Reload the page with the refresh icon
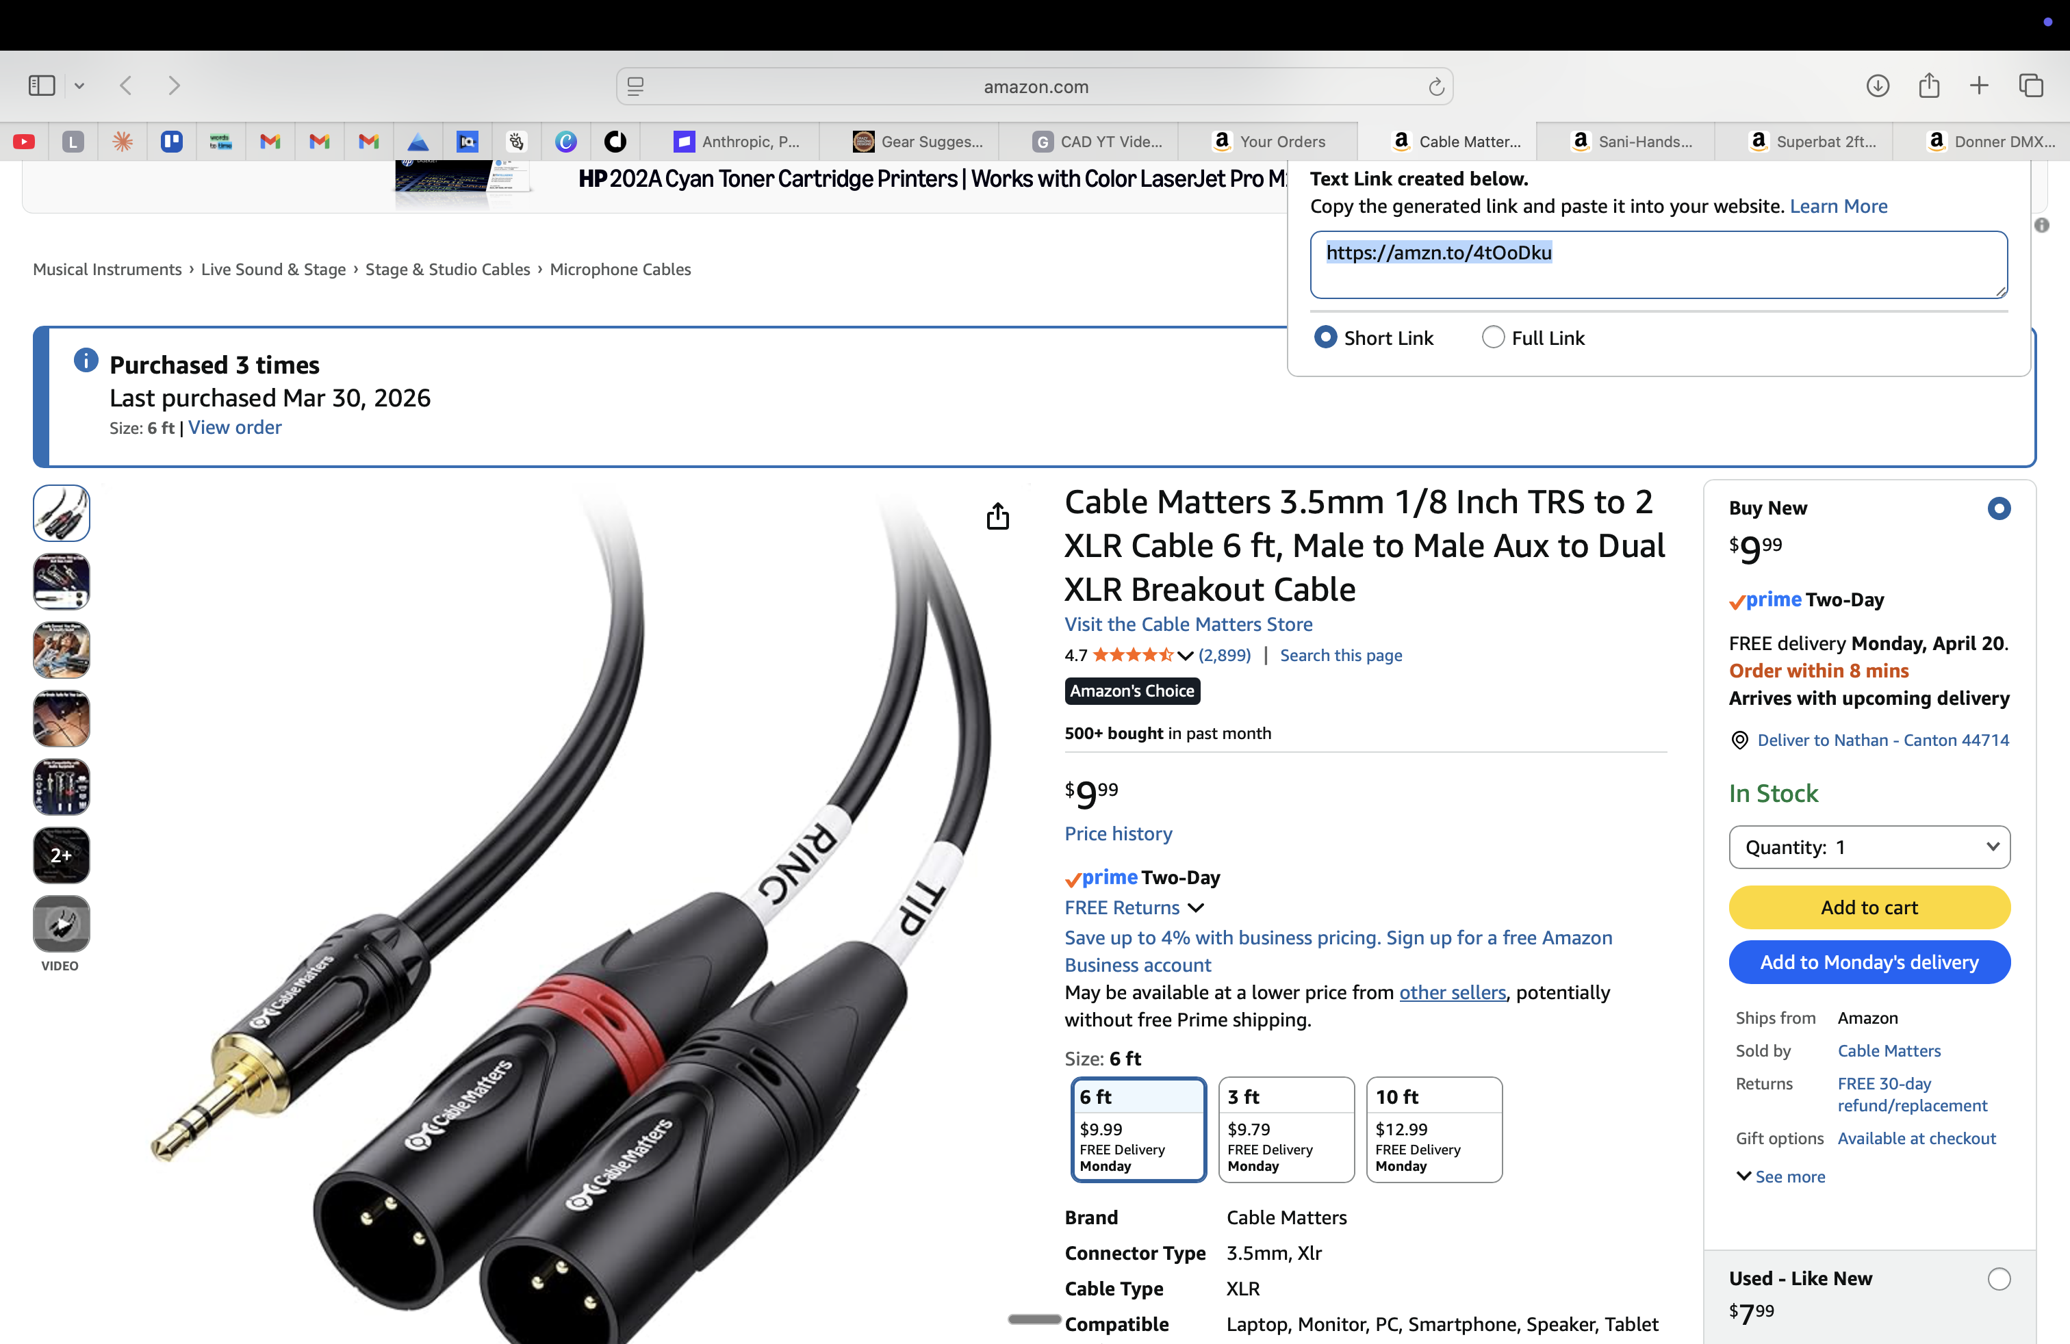This screenshot has width=2070, height=1344. (1436, 86)
